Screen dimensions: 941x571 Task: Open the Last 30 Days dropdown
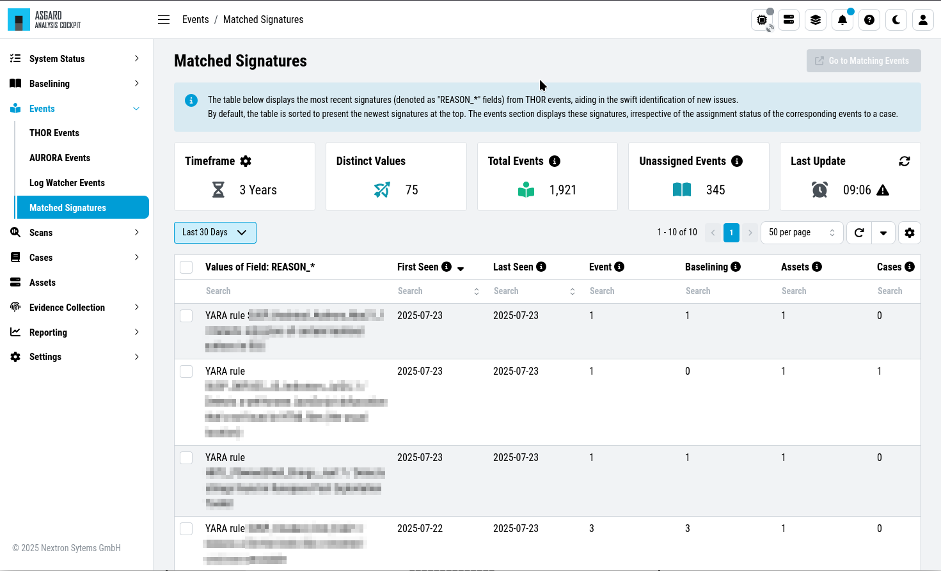[215, 233]
